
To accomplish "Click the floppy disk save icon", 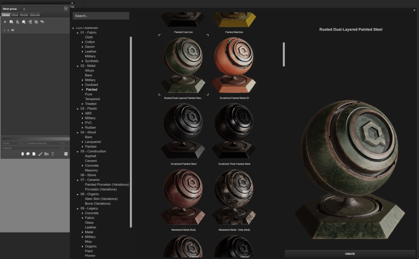I will pyautogui.click(x=66, y=154).
